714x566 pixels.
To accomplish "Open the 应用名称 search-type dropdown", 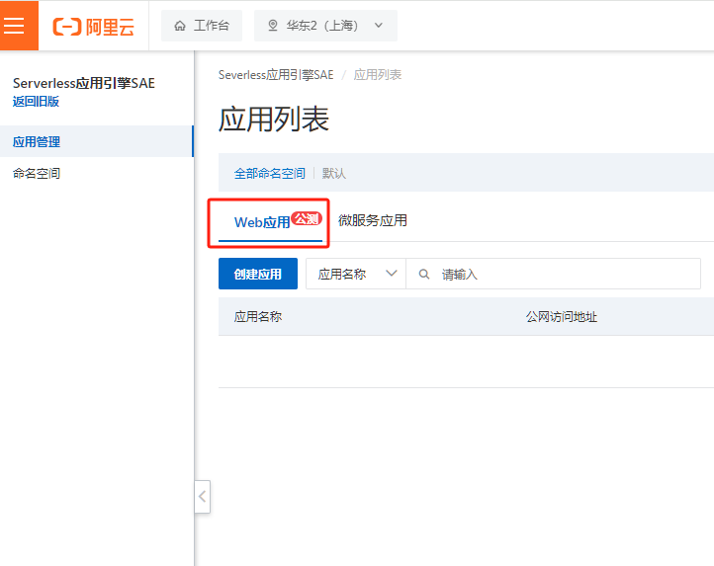I will (x=356, y=274).
